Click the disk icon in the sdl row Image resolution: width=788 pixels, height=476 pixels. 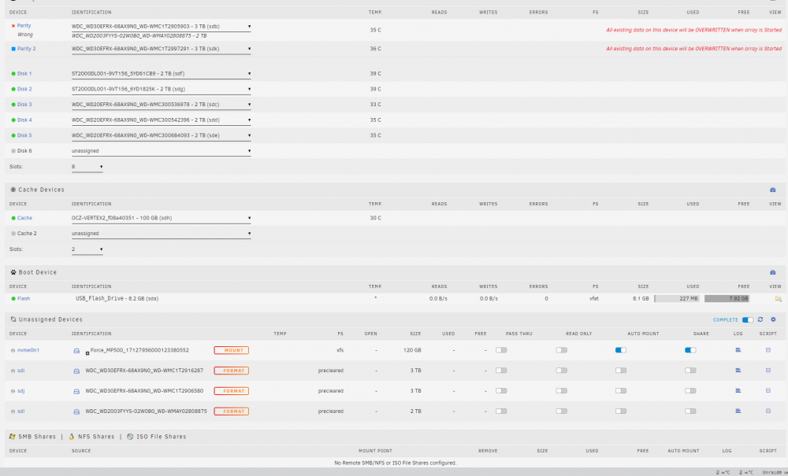76,411
